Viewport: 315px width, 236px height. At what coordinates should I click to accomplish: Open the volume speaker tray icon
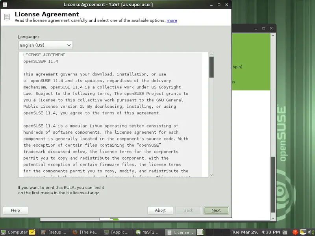point(311,232)
